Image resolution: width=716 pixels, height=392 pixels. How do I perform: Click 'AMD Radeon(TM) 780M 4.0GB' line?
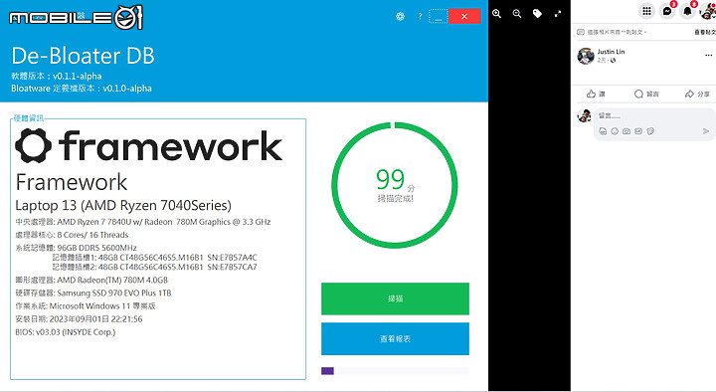pyautogui.click(x=91, y=280)
